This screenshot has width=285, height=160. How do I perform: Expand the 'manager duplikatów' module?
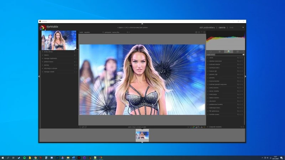click(50, 58)
